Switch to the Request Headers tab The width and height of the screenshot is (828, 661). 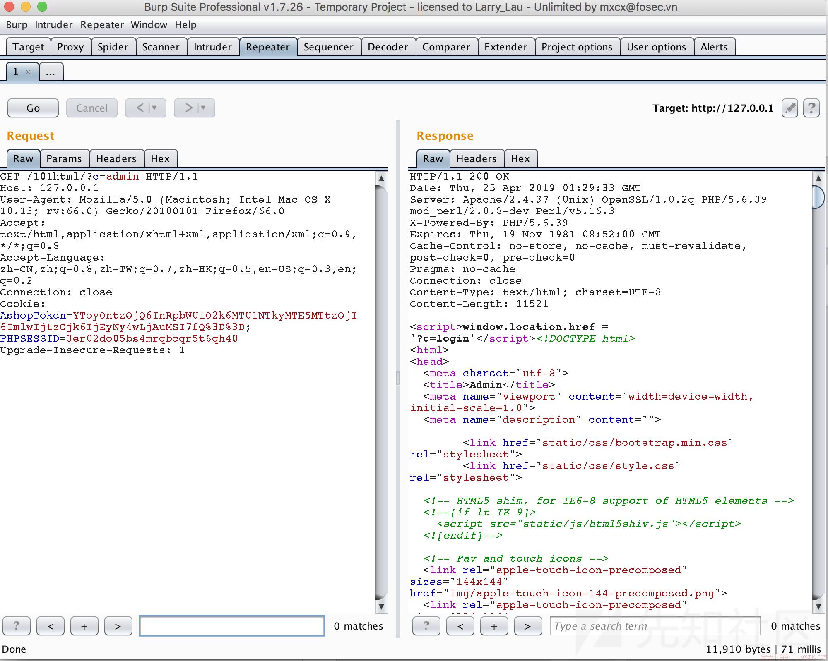pyautogui.click(x=116, y=159)
